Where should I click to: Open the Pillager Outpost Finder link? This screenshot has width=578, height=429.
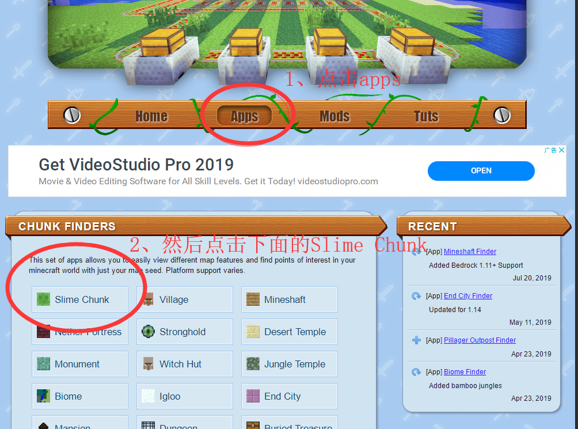click(x=480, y=340)
